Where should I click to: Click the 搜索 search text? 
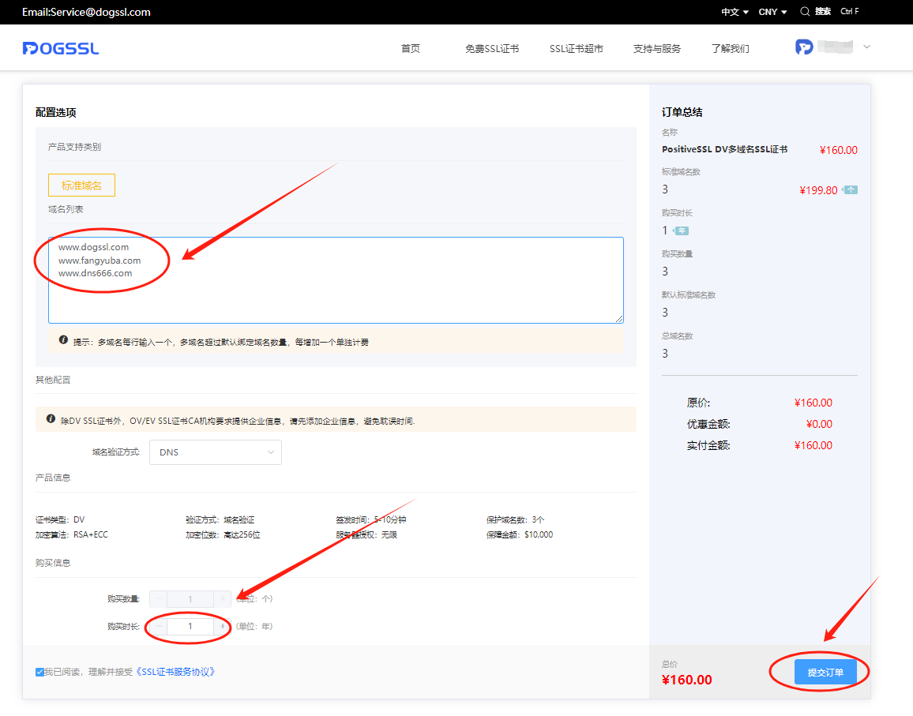coord(823,12)
